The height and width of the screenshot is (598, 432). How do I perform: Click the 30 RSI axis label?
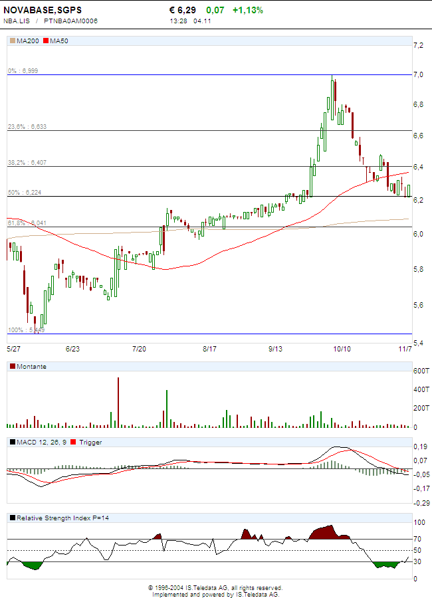[417, 561]
